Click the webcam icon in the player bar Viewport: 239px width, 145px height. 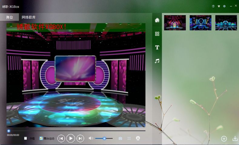pos(138,138)
